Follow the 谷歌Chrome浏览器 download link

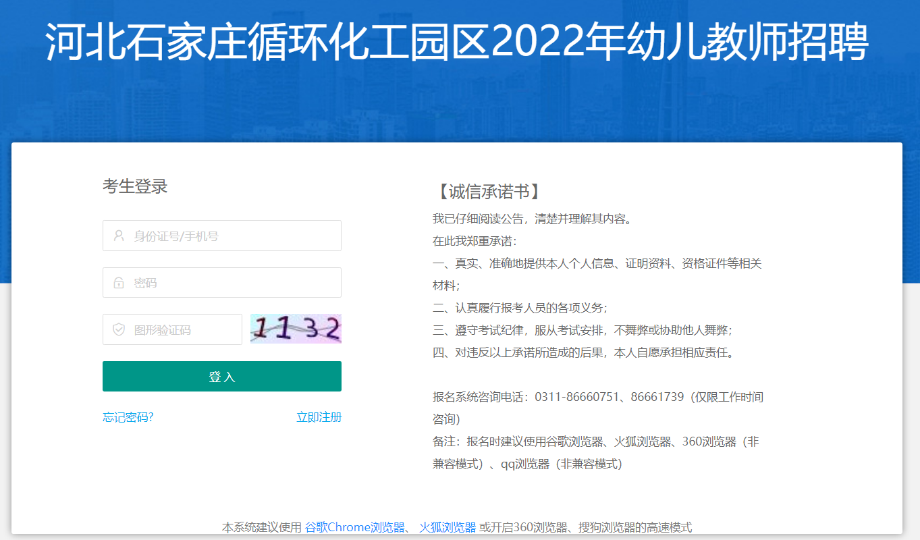click(355, 527)
